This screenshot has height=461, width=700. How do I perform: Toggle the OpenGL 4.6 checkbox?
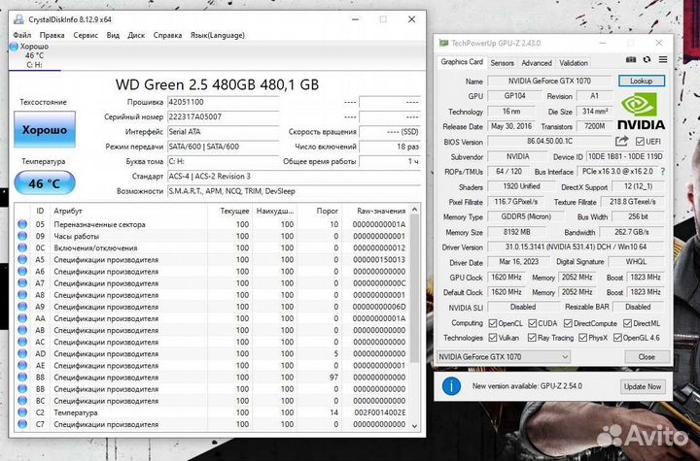(617, 338)
